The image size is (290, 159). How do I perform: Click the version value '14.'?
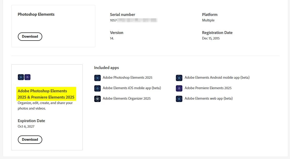(112, 38)
